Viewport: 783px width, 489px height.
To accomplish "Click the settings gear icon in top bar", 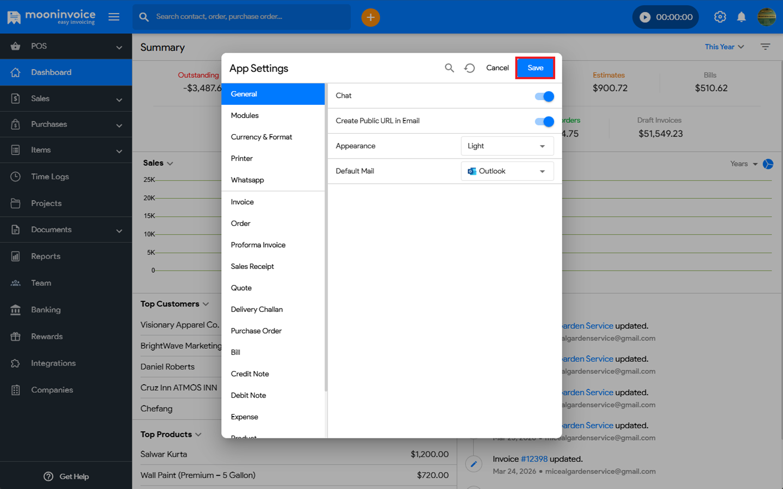I will point(720,17).
